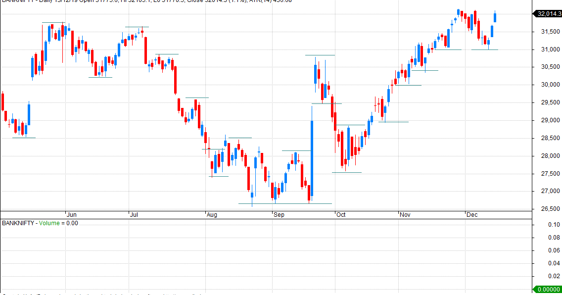The height and width of the screenshot is (295, 562).
Task: Click the 0.04 volume axis label
Action: tap(554, 263)
